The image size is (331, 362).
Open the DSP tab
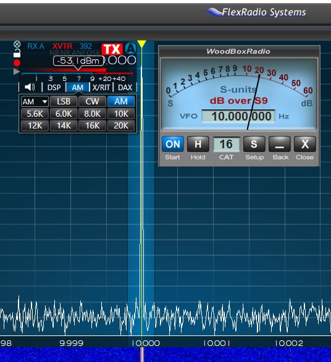click(x=54, y=87)
